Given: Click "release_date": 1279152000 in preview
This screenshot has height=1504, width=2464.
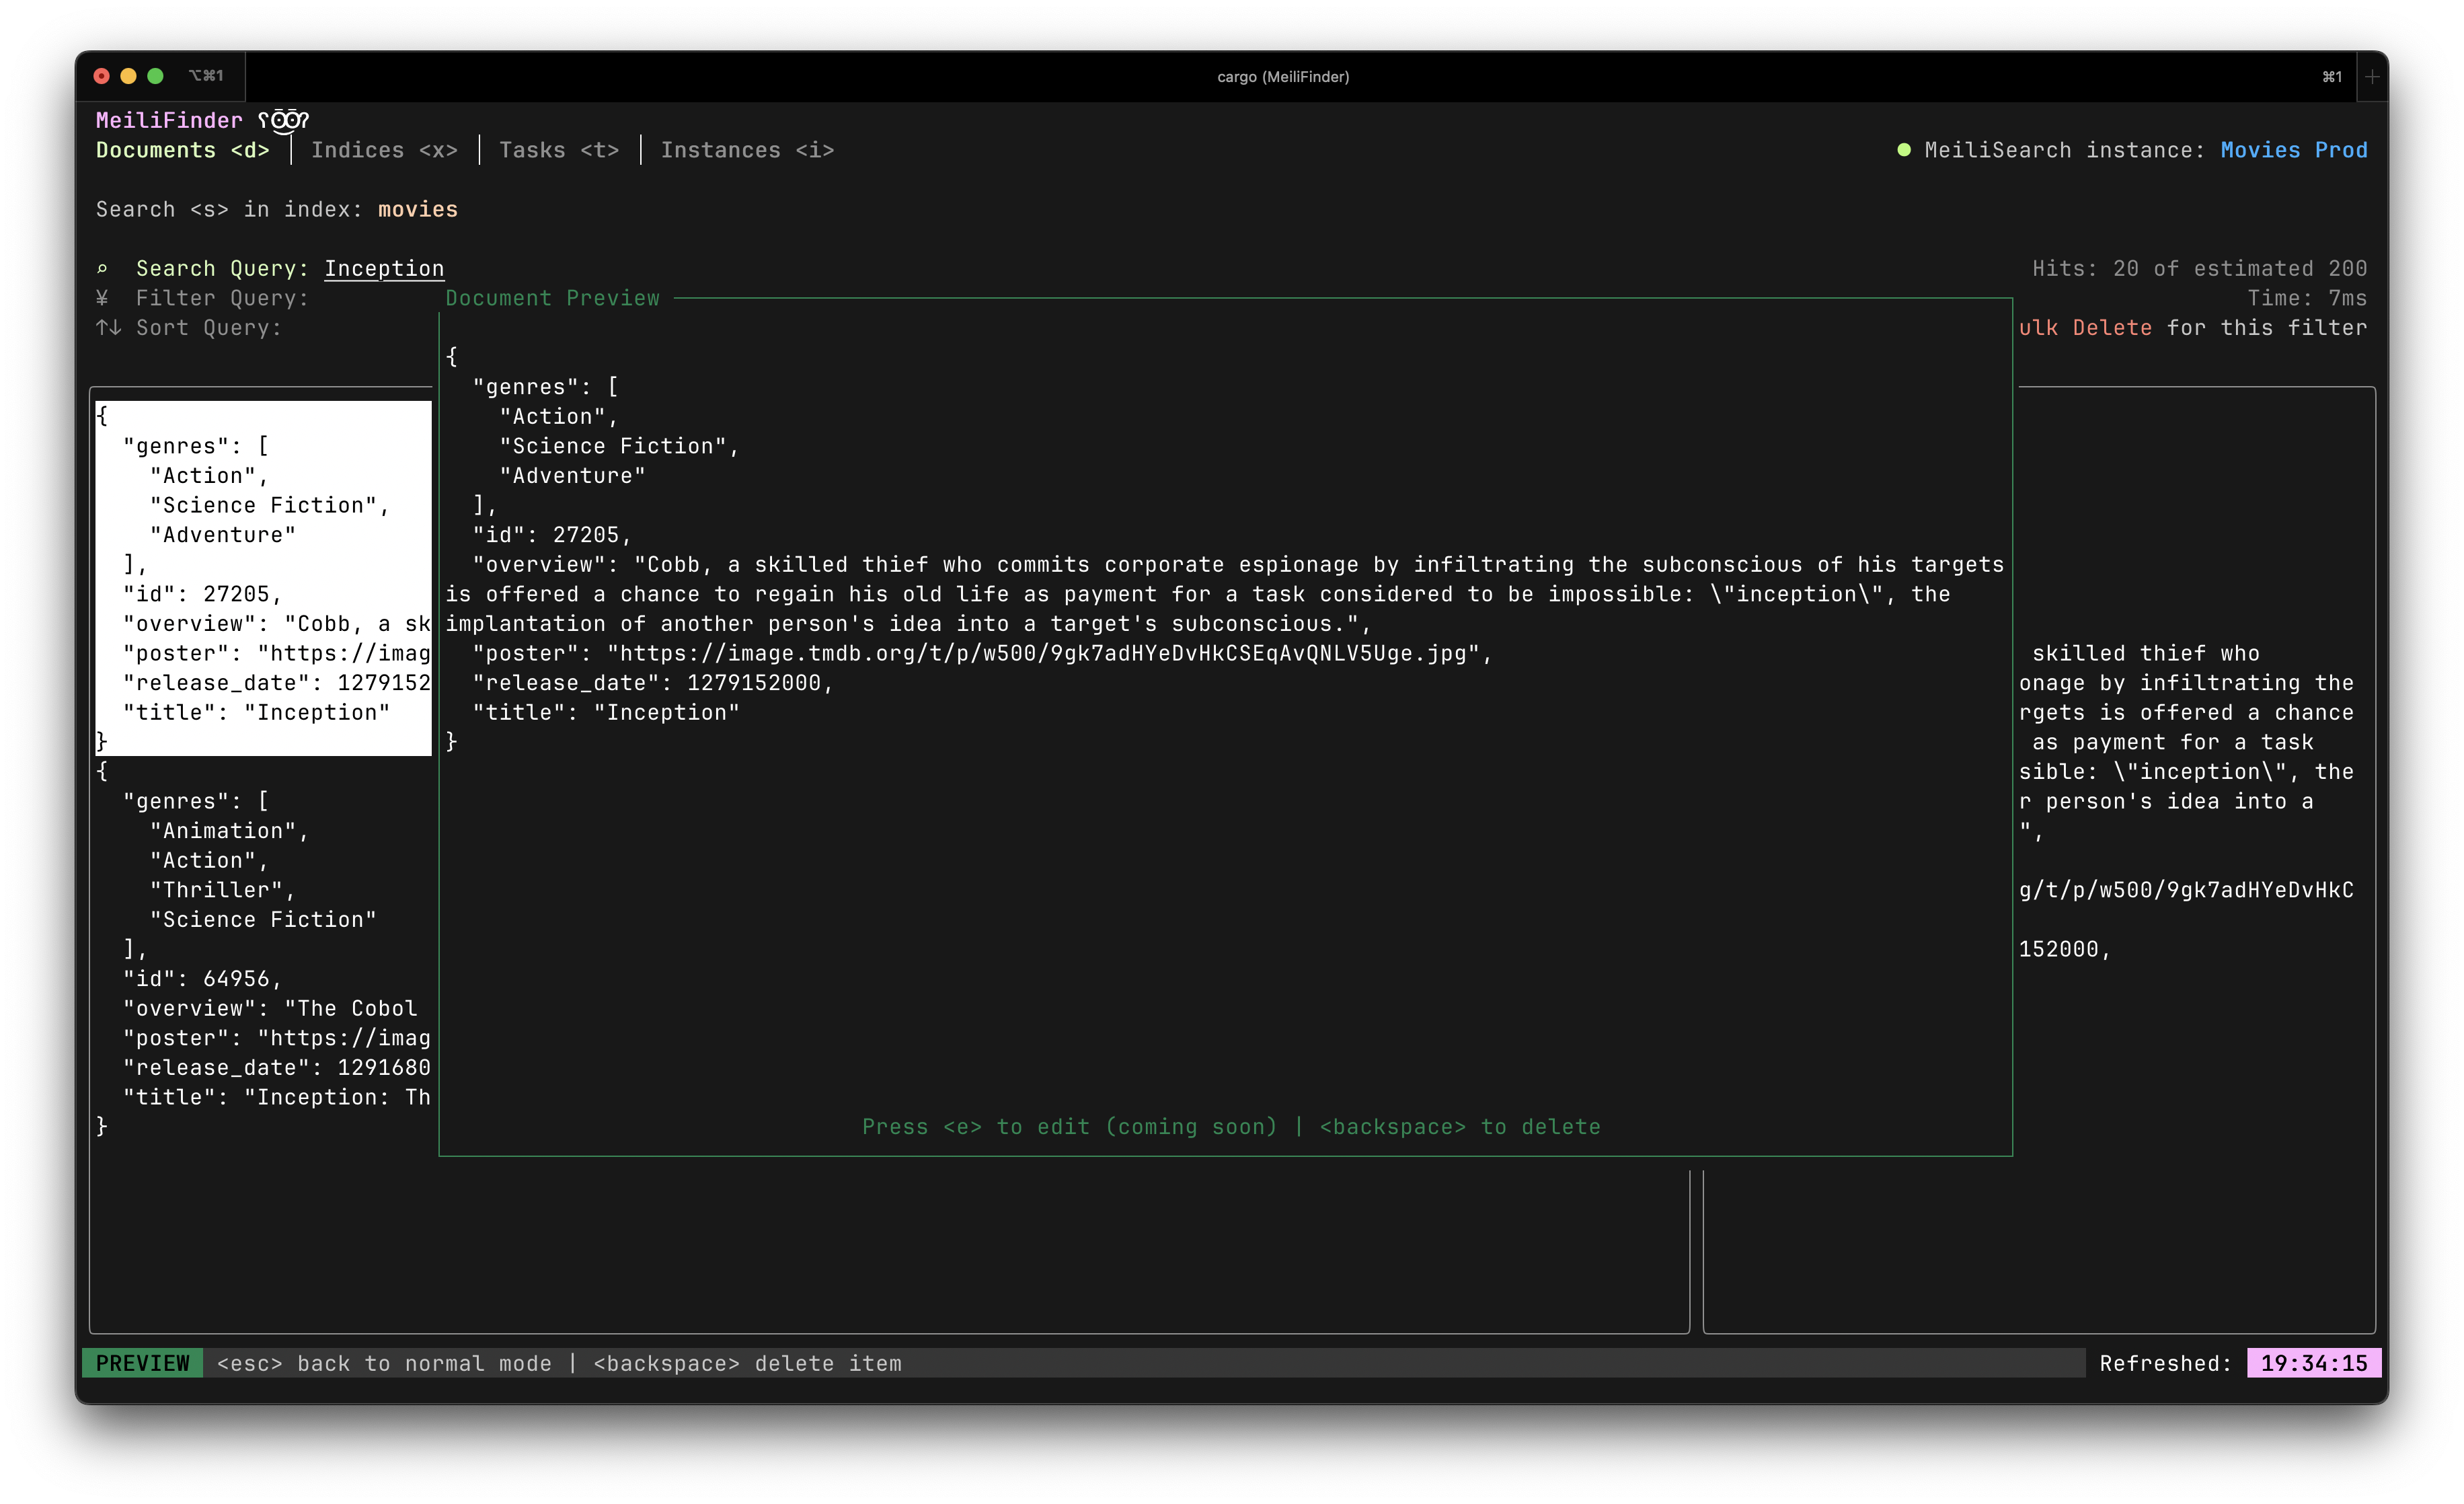Looking at the screenshot, I should [x=653, y=683].
